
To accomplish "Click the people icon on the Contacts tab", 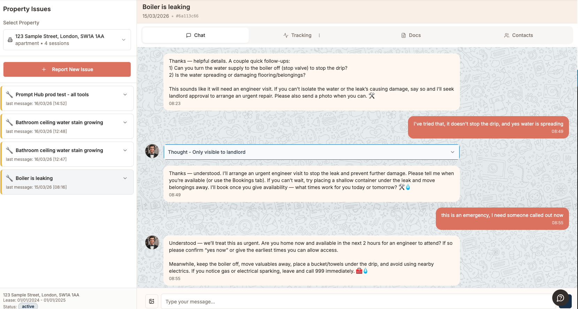I will point(506,35).
